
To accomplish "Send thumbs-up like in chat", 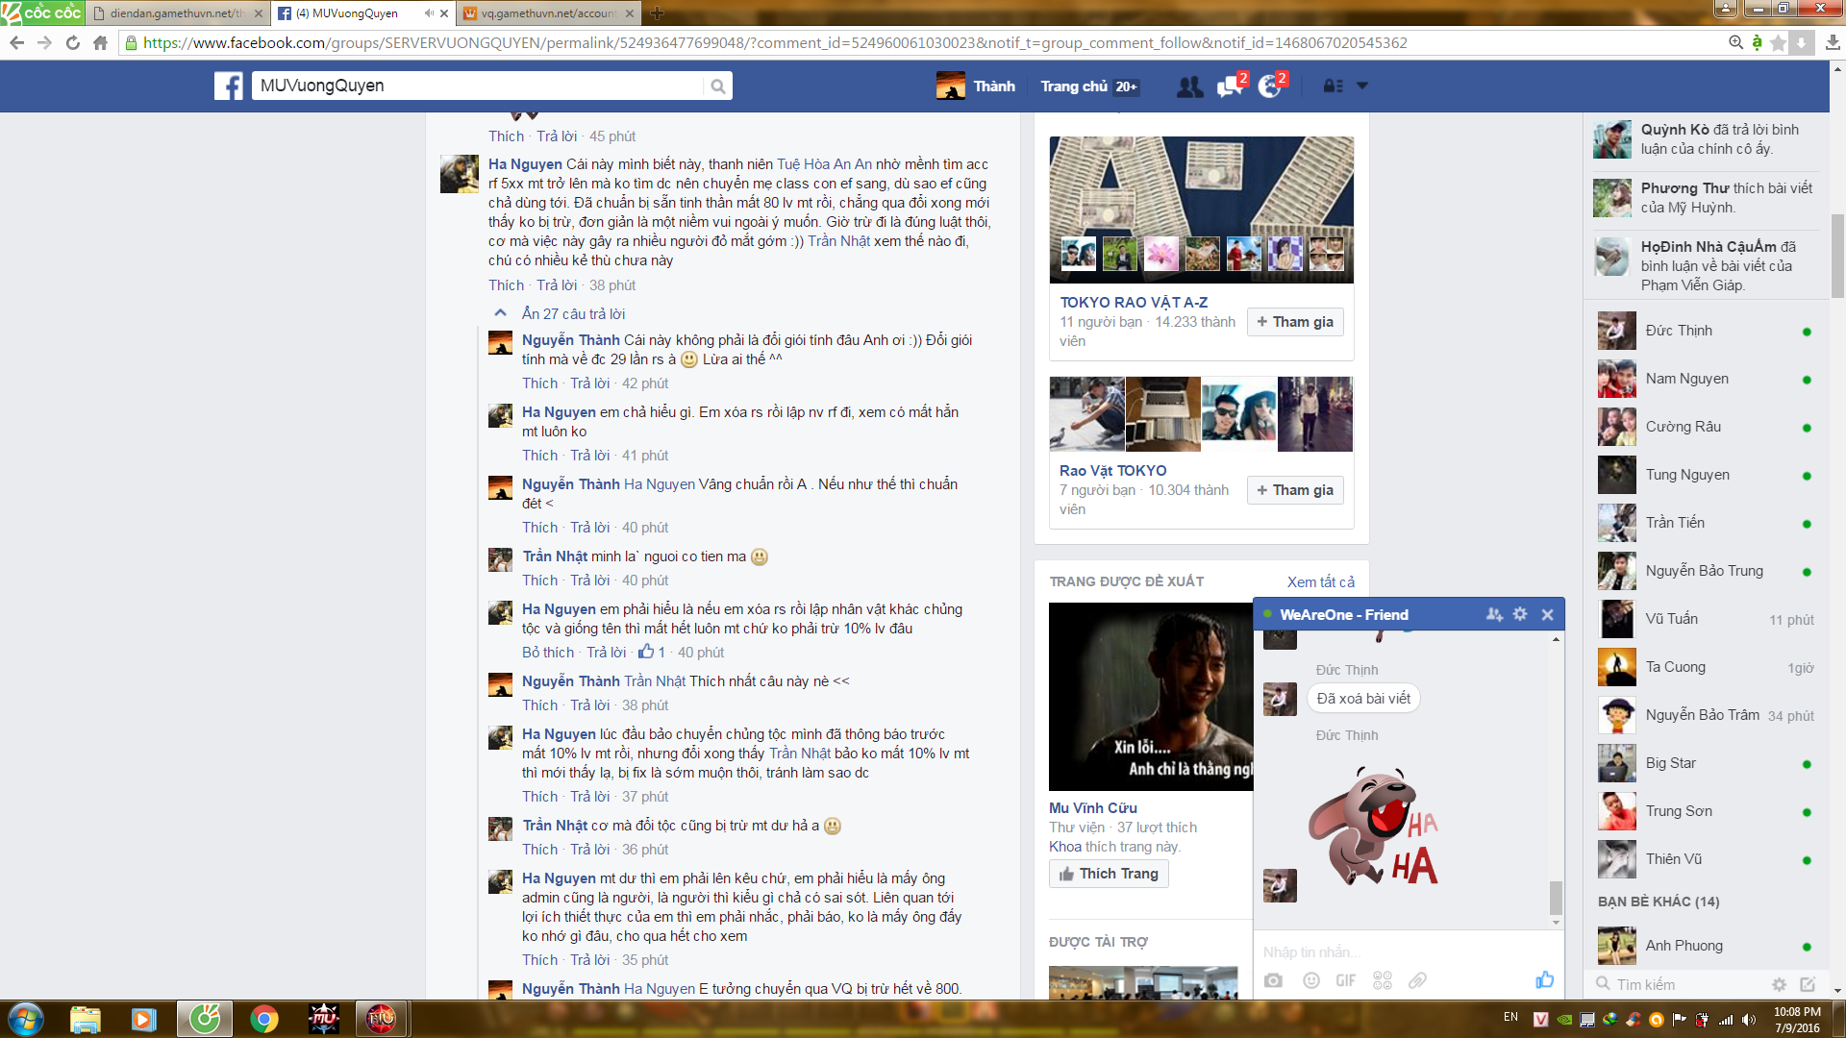I will 1544,979.
